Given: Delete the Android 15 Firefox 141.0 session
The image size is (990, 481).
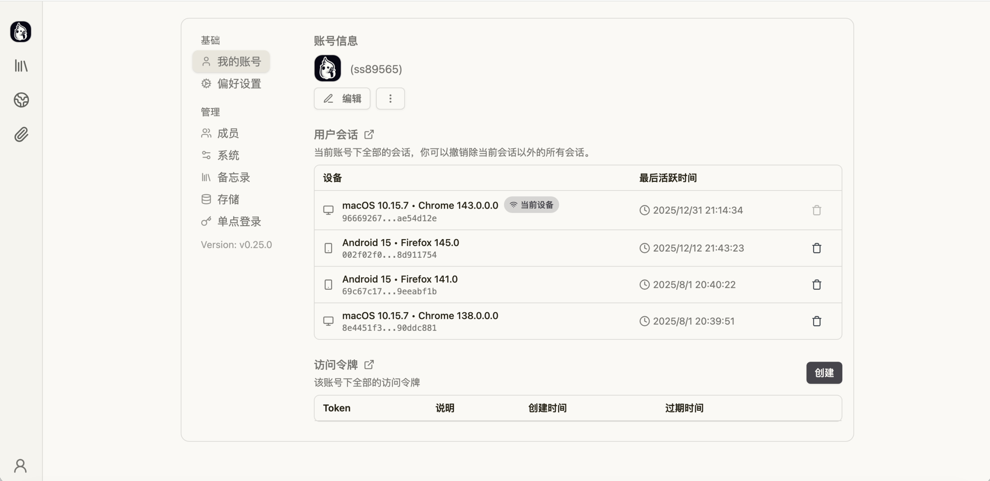Looking at the screenshot, I should point(816,285).
